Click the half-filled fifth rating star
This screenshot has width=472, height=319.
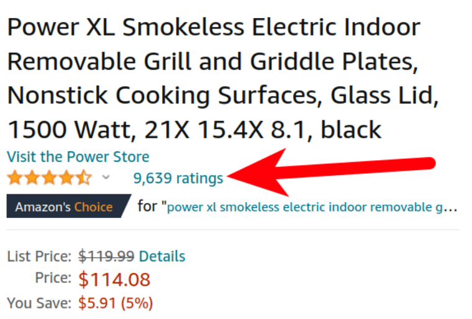[x=84, y=177]
